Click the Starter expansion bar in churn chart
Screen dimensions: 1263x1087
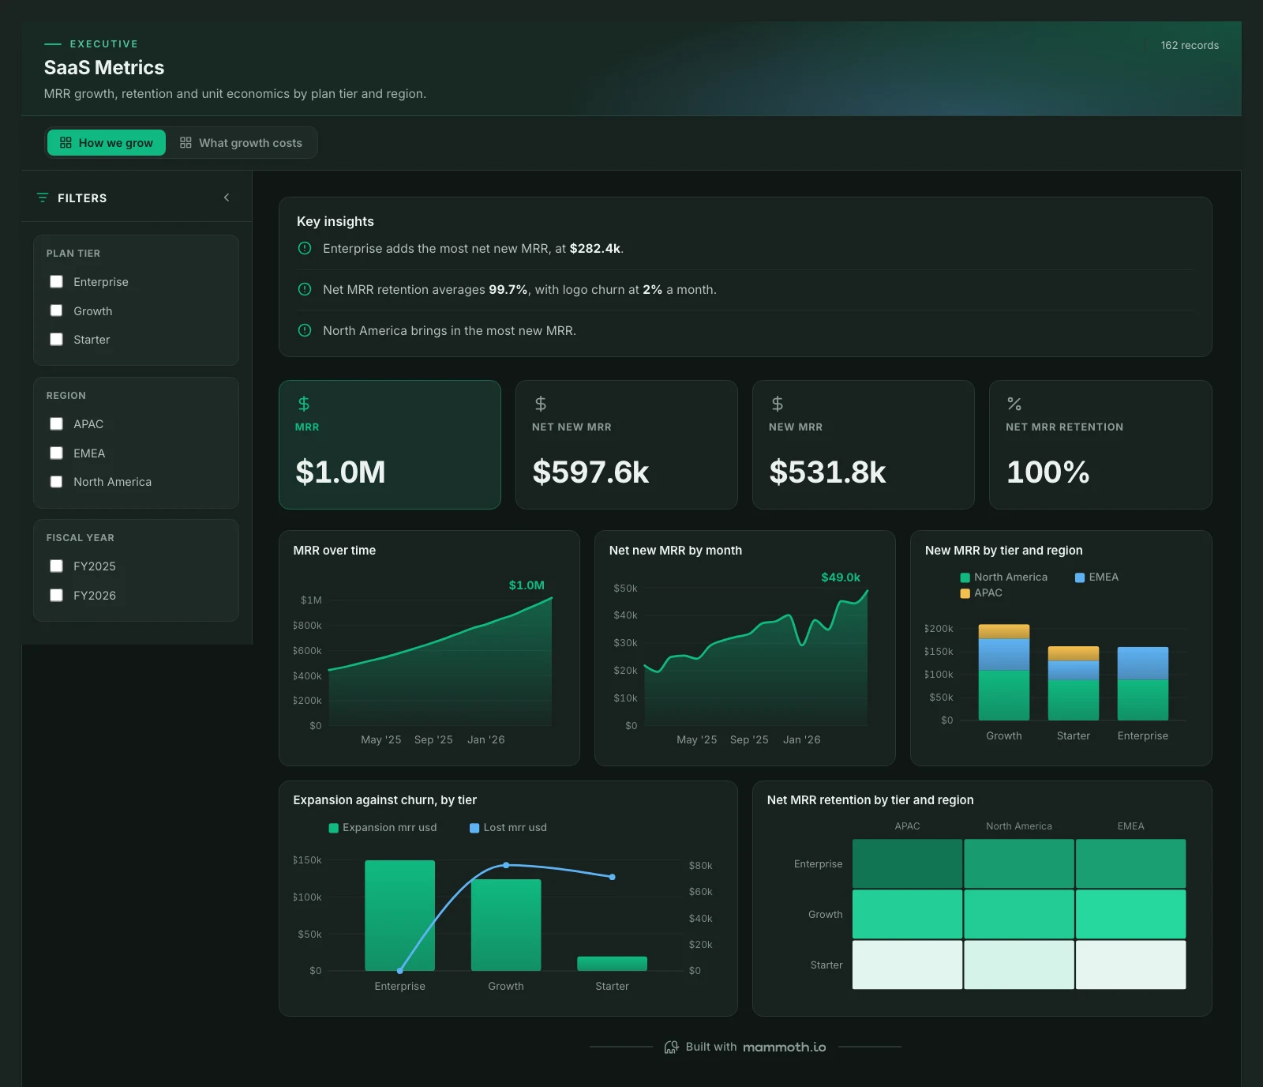[x=613, y=964]
